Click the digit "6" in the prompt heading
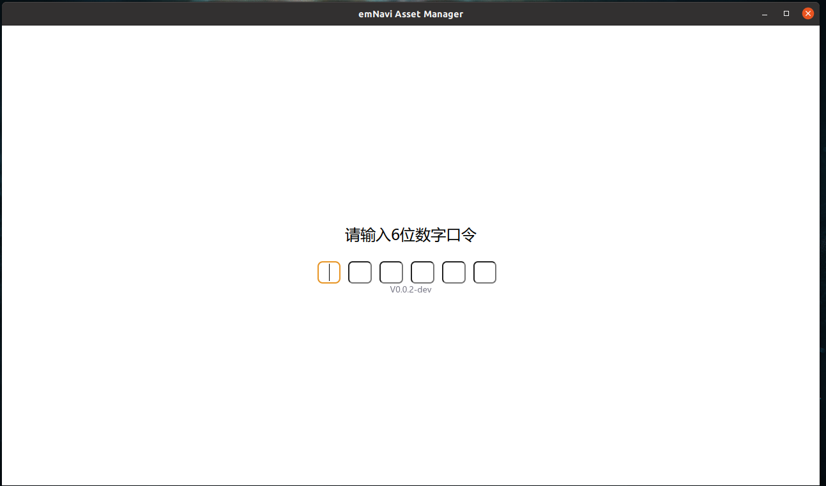The image size is (826, 486). click(395, 236)
